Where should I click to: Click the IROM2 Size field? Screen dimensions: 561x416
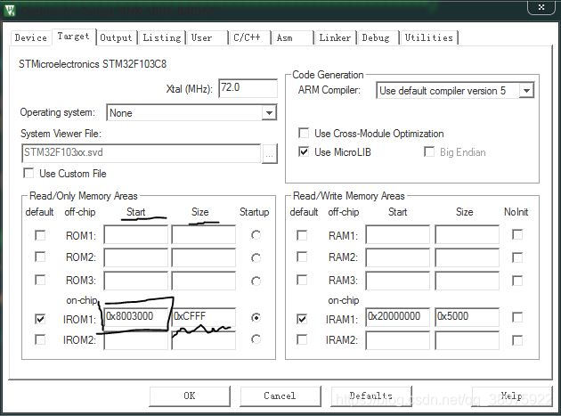coord(204,340)
